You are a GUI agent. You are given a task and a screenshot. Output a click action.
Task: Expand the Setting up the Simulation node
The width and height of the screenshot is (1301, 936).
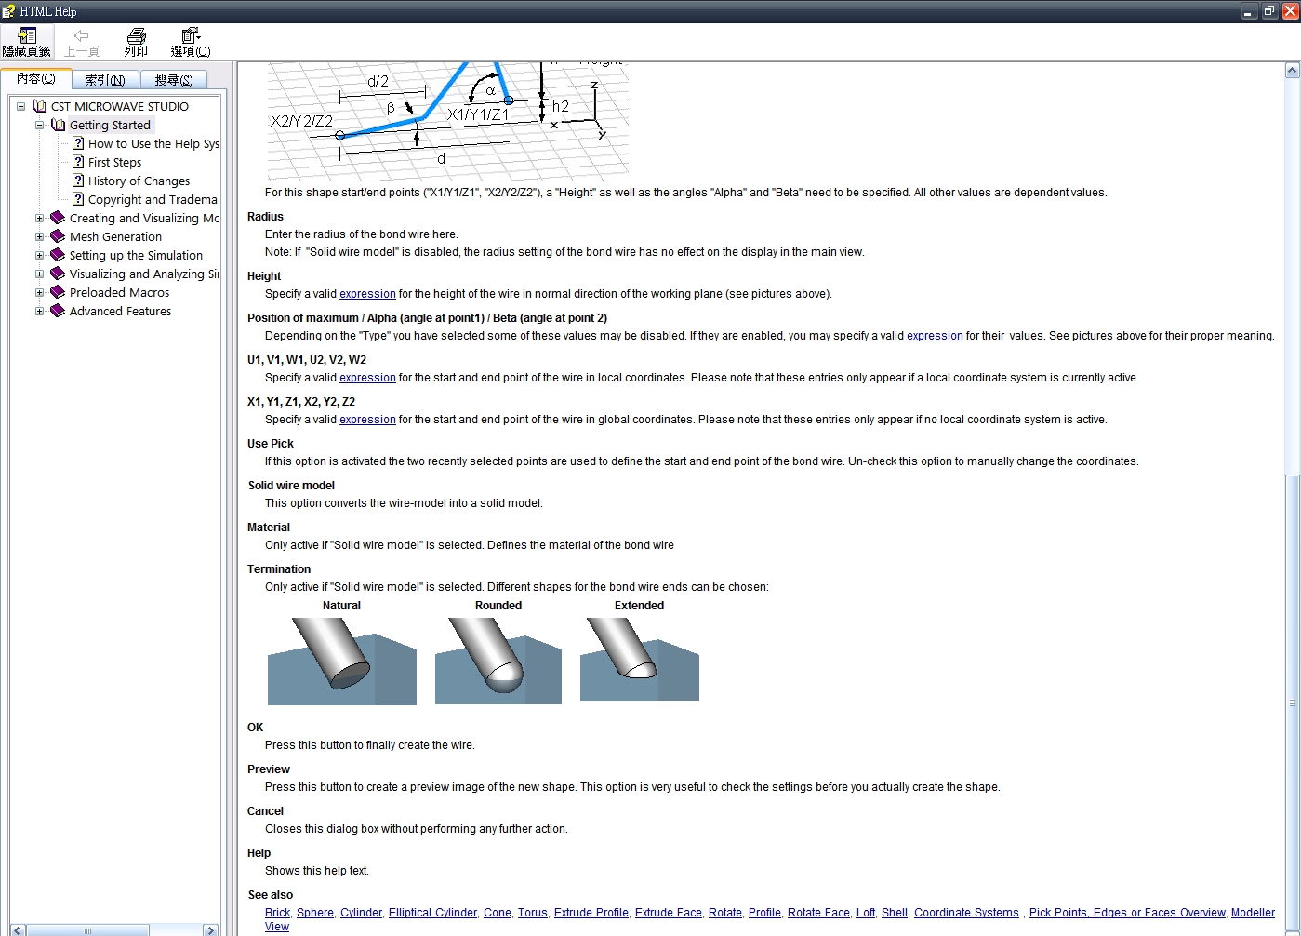tap(39, 255)
